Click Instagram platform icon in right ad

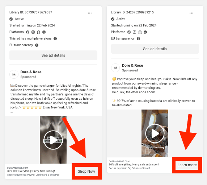[x=134, y=32]
